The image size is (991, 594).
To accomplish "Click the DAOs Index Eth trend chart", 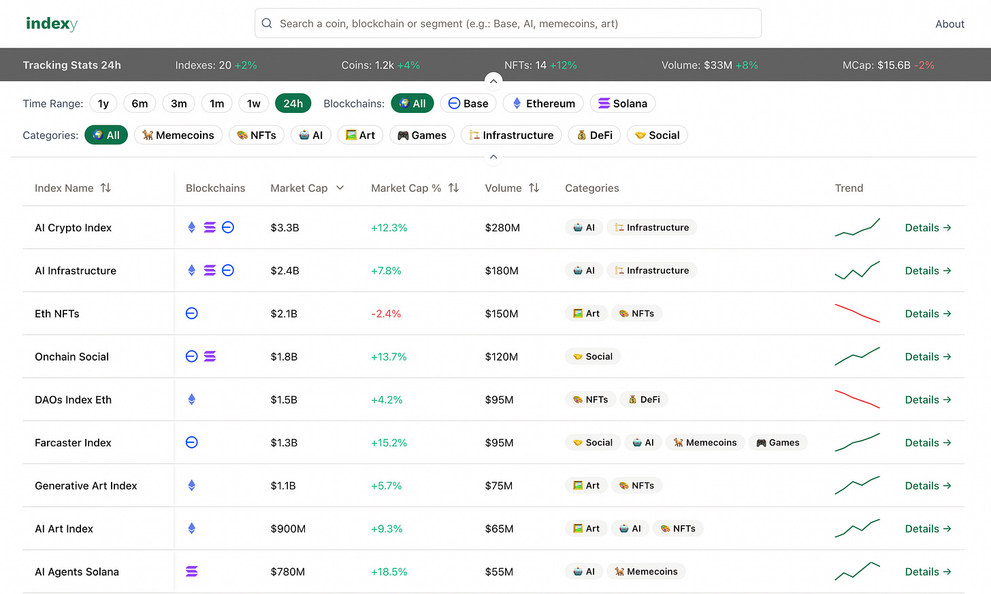I will (858, 399).
